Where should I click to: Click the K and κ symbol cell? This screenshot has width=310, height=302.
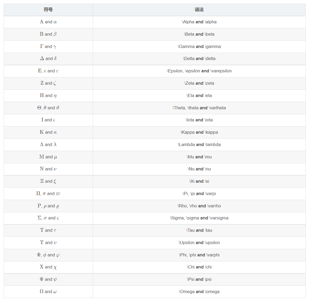click(48, 132)
